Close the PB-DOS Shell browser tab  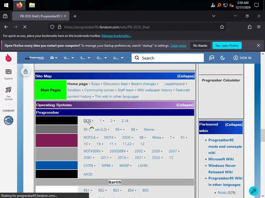[x=65, y=16]
